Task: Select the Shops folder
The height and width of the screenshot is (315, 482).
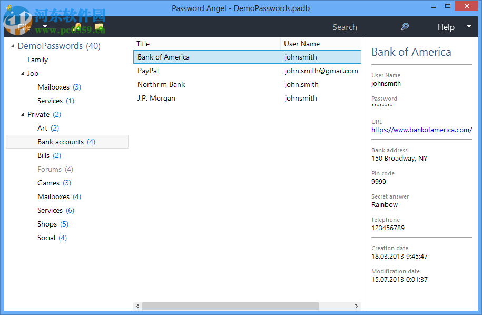Action: coord(46,224)
